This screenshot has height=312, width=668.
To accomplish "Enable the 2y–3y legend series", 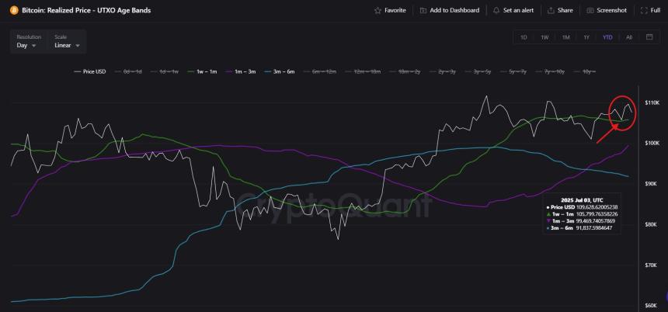I will [x=441, y=71].
